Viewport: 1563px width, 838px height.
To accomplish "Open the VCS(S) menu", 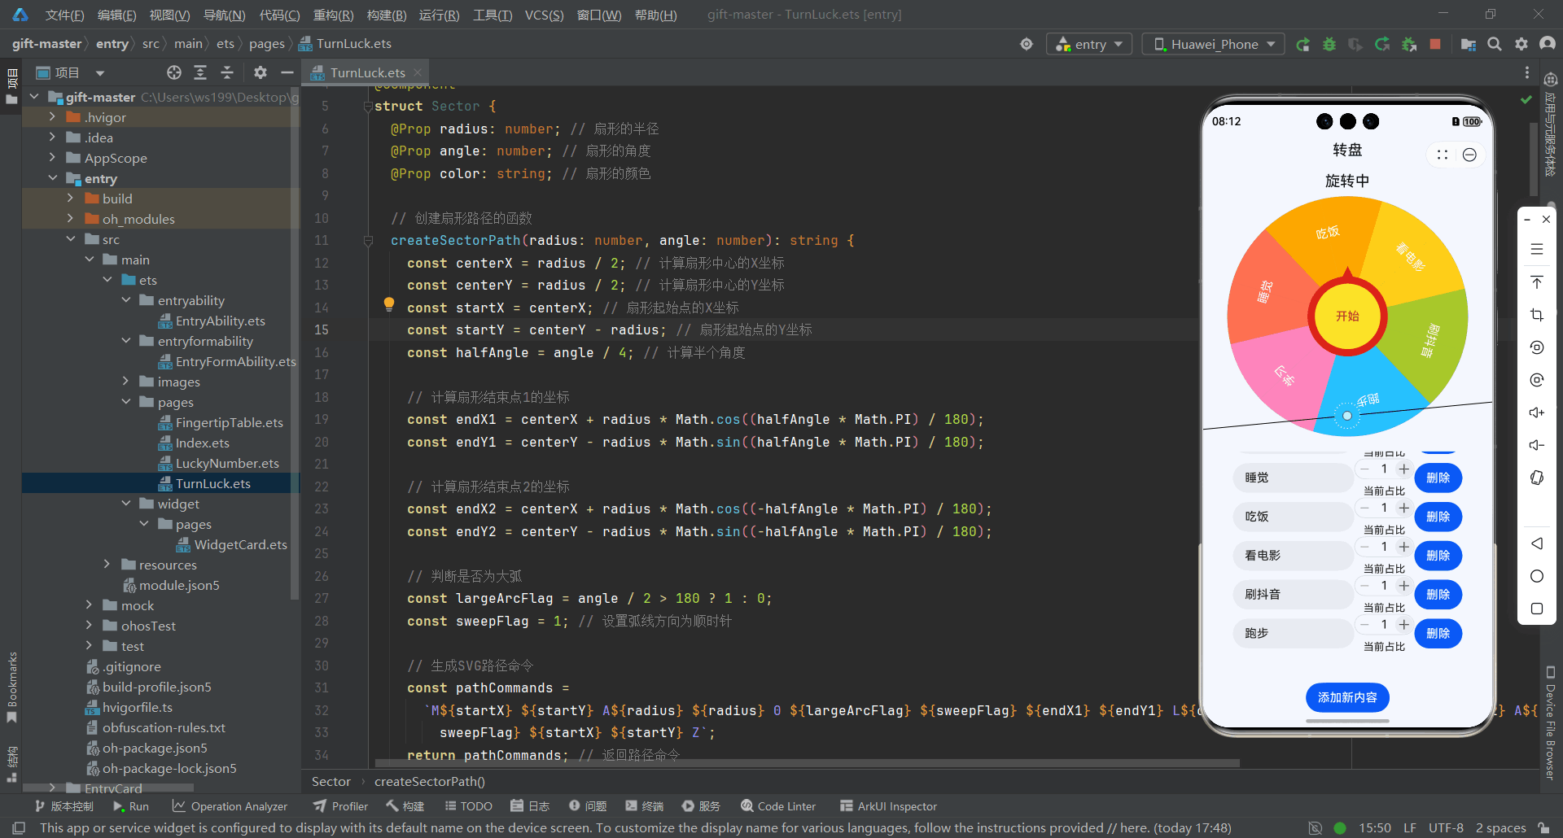I will (x=544, y=15).
